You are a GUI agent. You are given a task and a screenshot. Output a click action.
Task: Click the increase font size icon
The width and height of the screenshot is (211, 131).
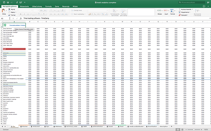coord(41,10)
